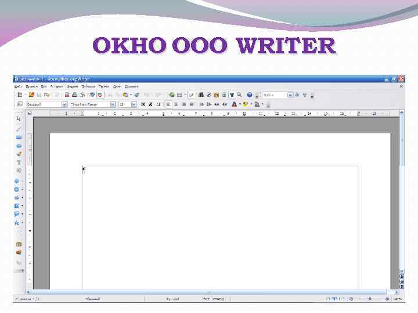Viewport: 418px width, 313px height.
Task: Save the document with the Save icon
Action: coord(39,94)
